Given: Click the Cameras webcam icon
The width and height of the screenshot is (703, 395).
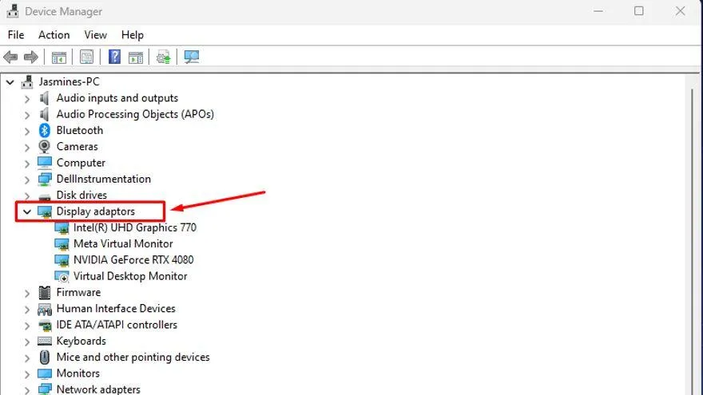Looking at the screenshot, I should pyautogui.click(x=45, y=147).
